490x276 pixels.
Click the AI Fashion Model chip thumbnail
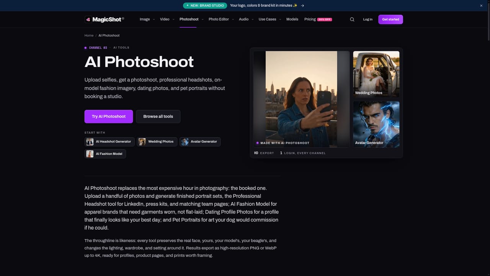(x=90, y=154)
